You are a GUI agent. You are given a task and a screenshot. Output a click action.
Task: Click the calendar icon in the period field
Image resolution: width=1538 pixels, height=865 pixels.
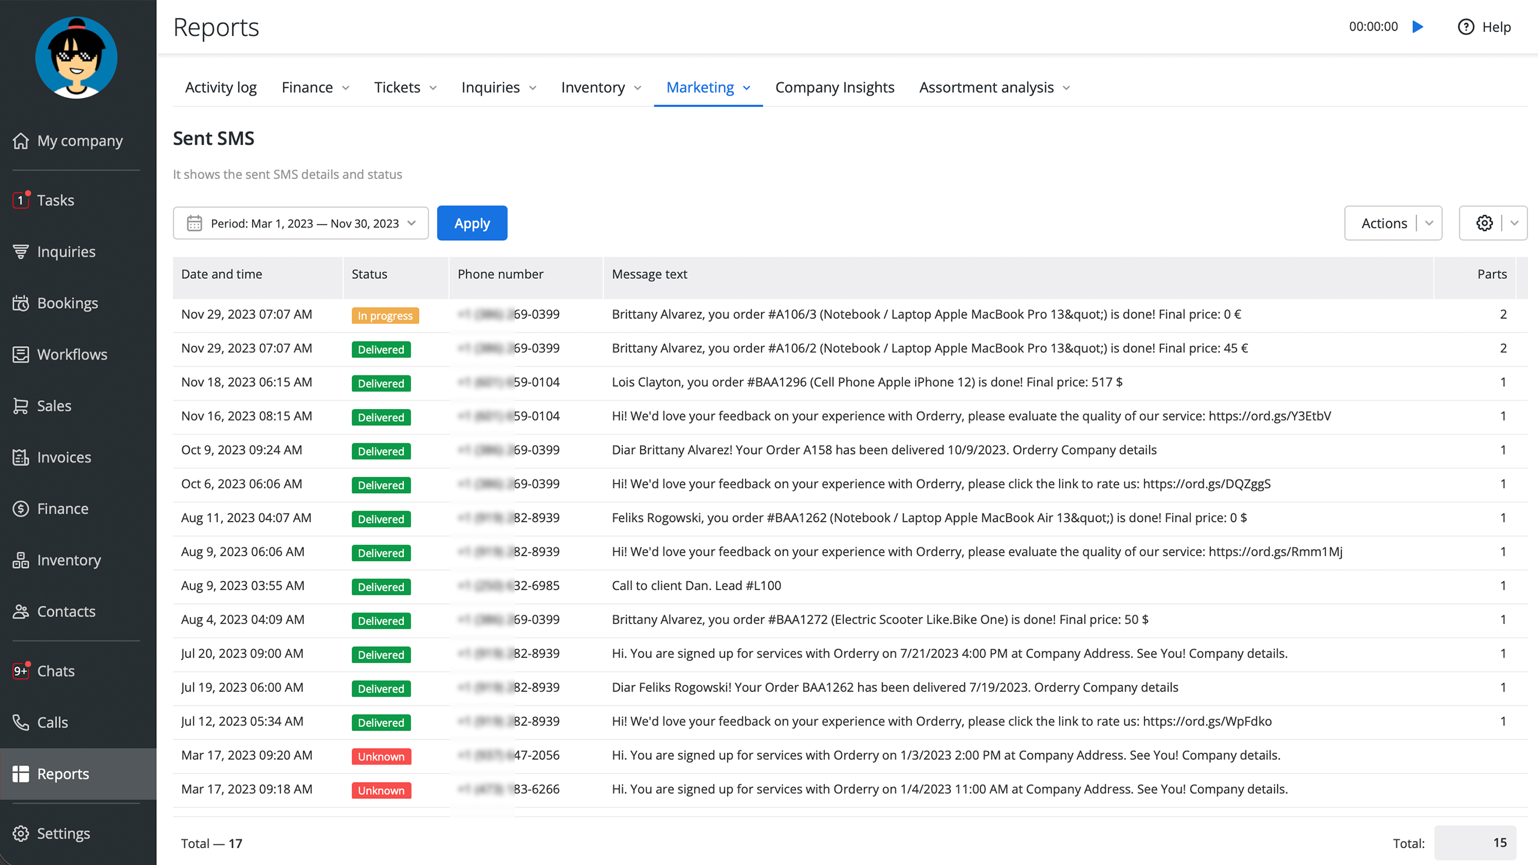[x=194, y=223]
